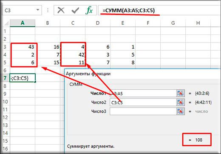Select row 12 header
This screenshot has width=221, height=154.
pos(5,117)
